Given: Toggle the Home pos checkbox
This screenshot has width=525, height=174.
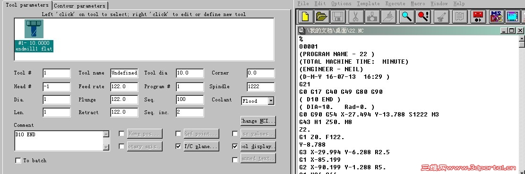Looking at the screenshot, I should (121, 134).
